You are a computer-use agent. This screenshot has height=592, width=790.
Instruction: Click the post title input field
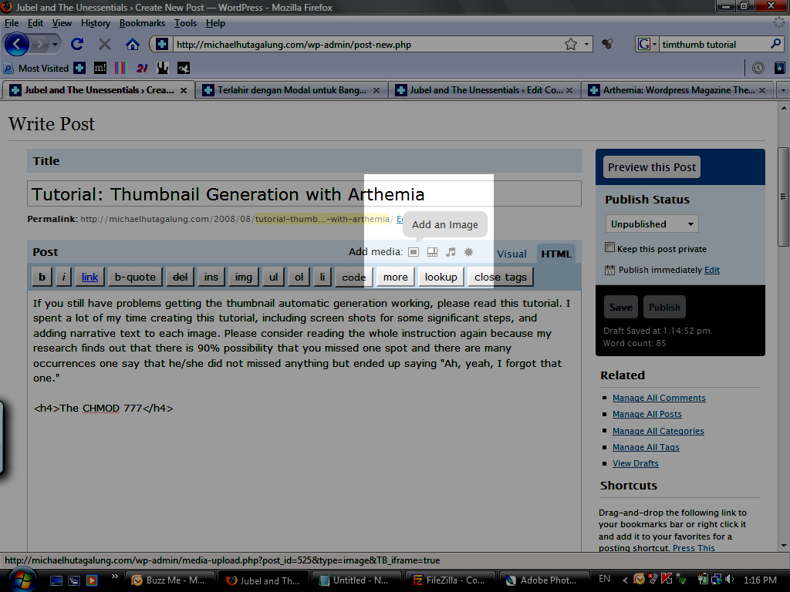pos(304,193)
